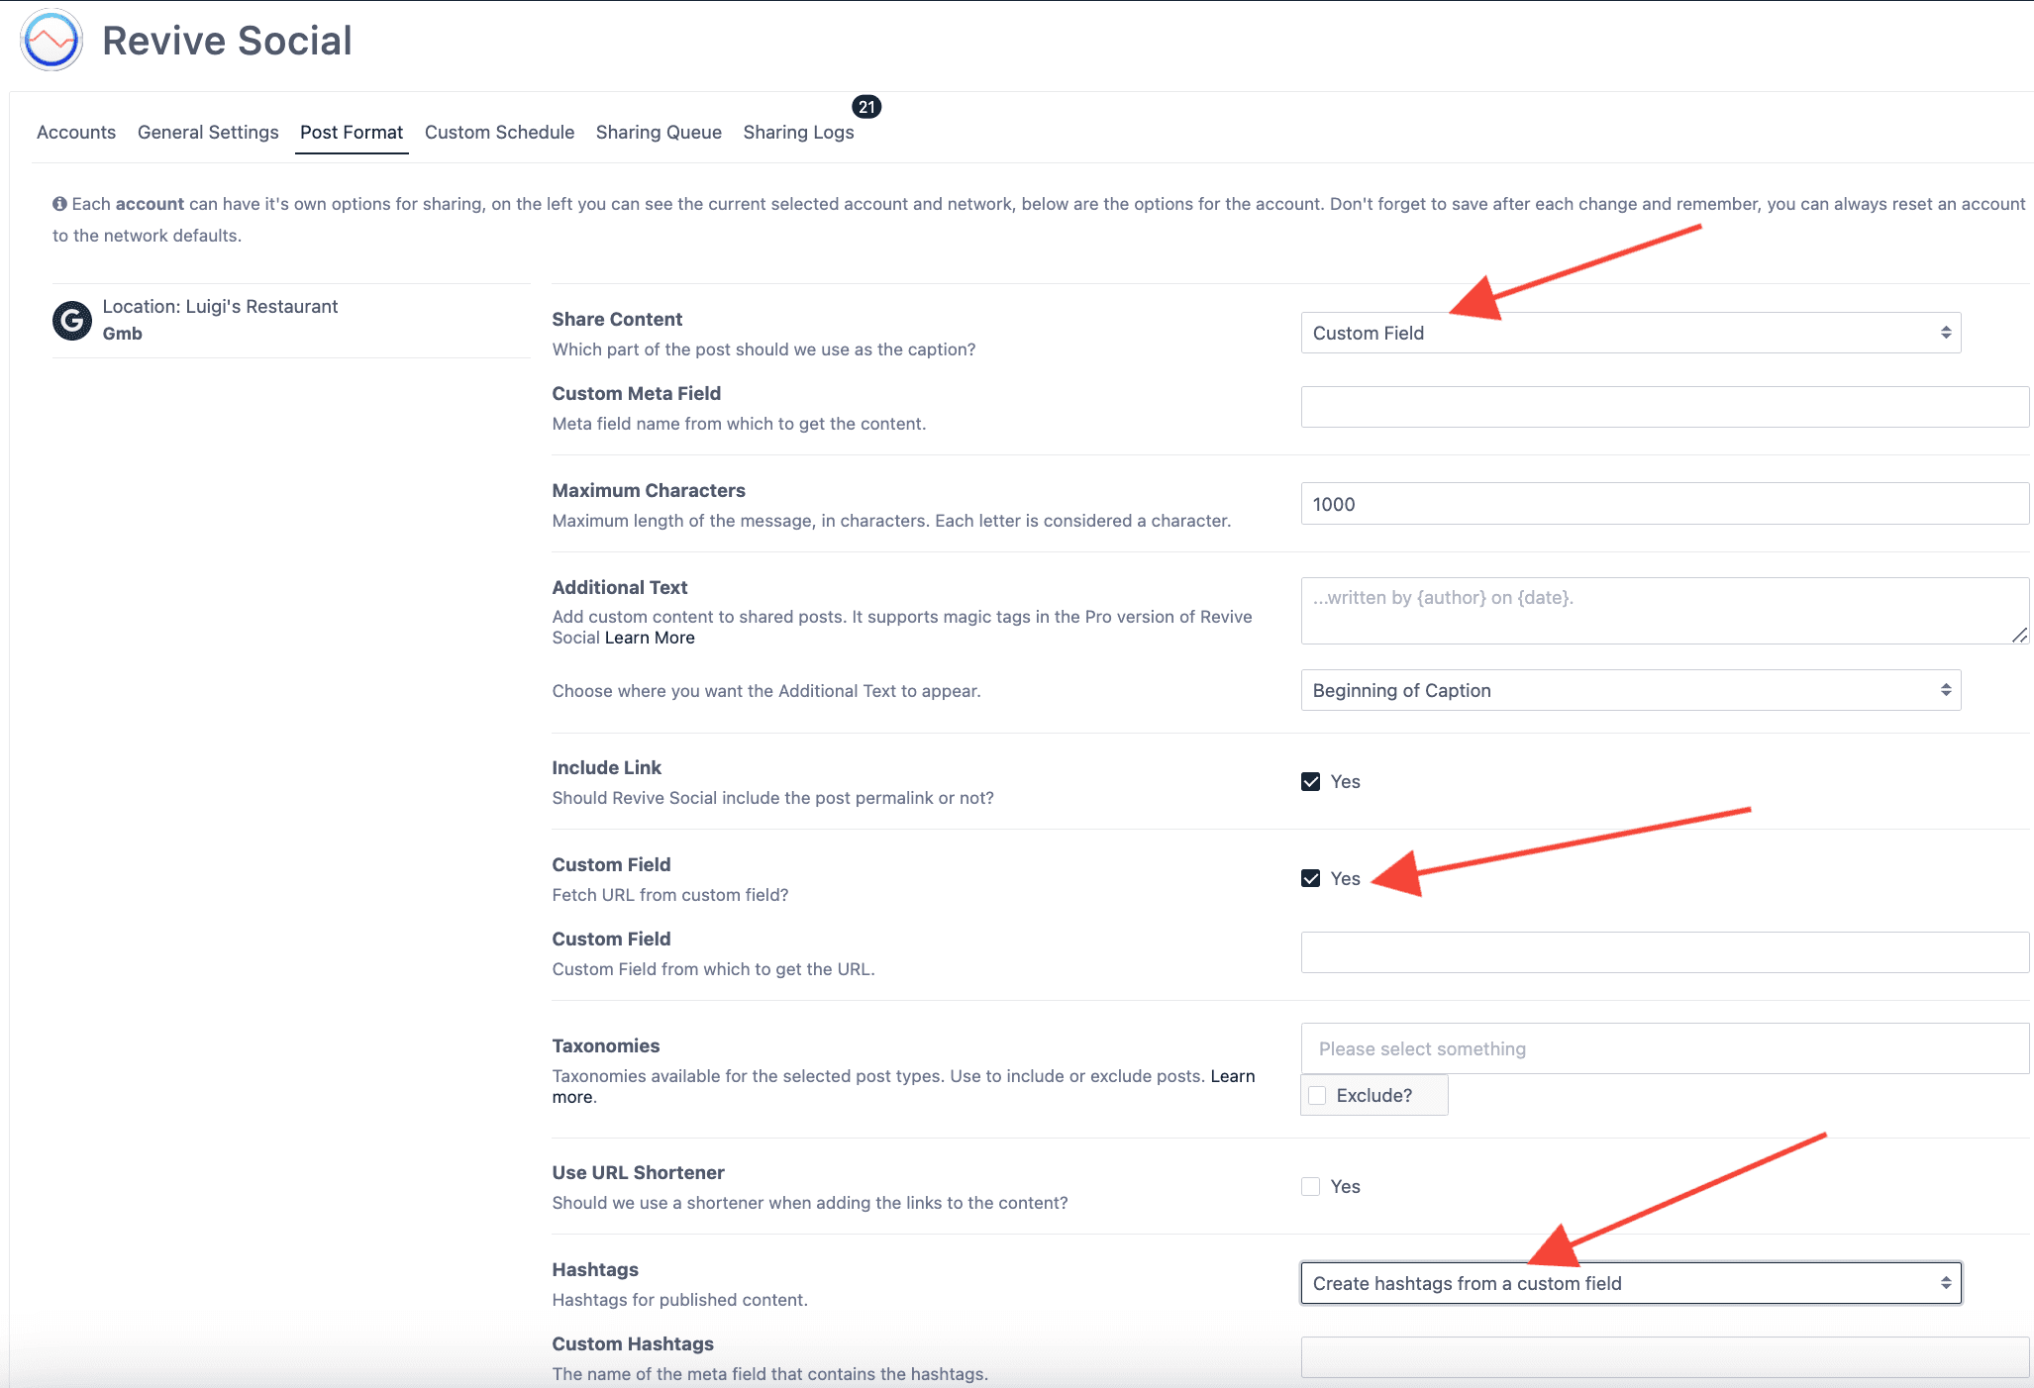
Task: Click Learn More link under Additional Text
Action: click(x=650, y=639)
